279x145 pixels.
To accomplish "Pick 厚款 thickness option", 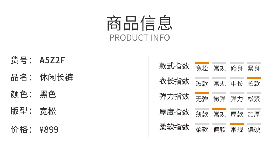I will point(237,114).
